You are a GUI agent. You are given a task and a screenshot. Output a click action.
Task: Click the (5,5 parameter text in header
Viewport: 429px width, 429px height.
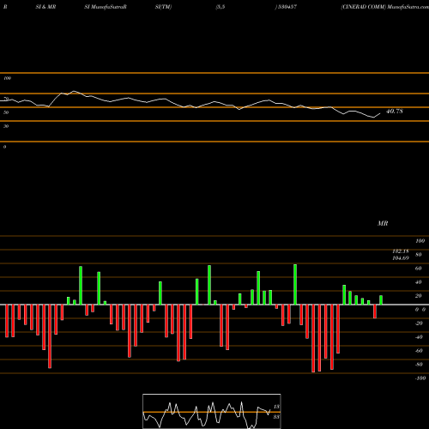221,7
